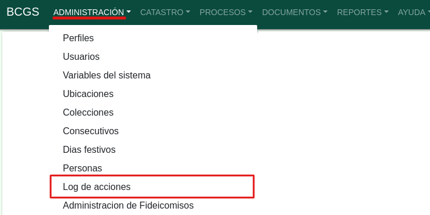Click the caret arrow next to CATASTRO
Image resolution: width=430 pixels, height=215 pixels.
pos(188,12)
